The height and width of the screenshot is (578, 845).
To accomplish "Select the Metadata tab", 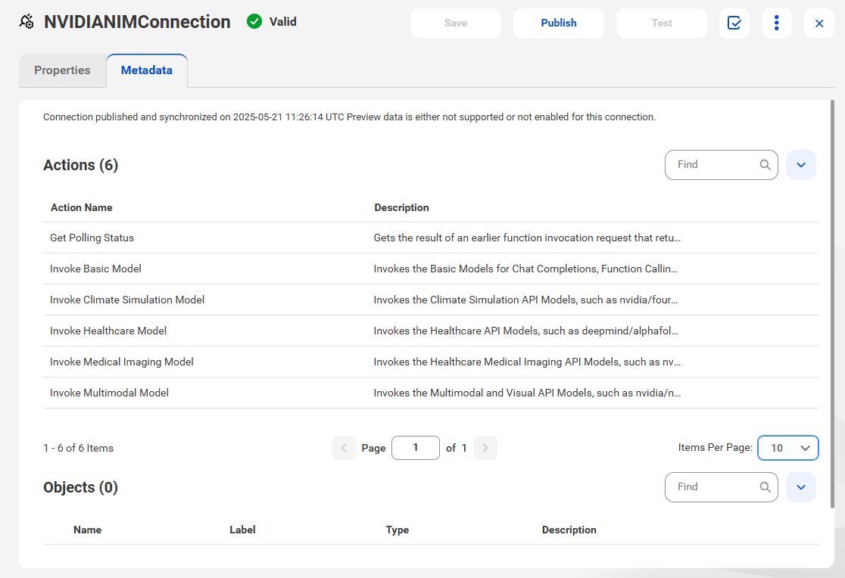I will (147, 70).
